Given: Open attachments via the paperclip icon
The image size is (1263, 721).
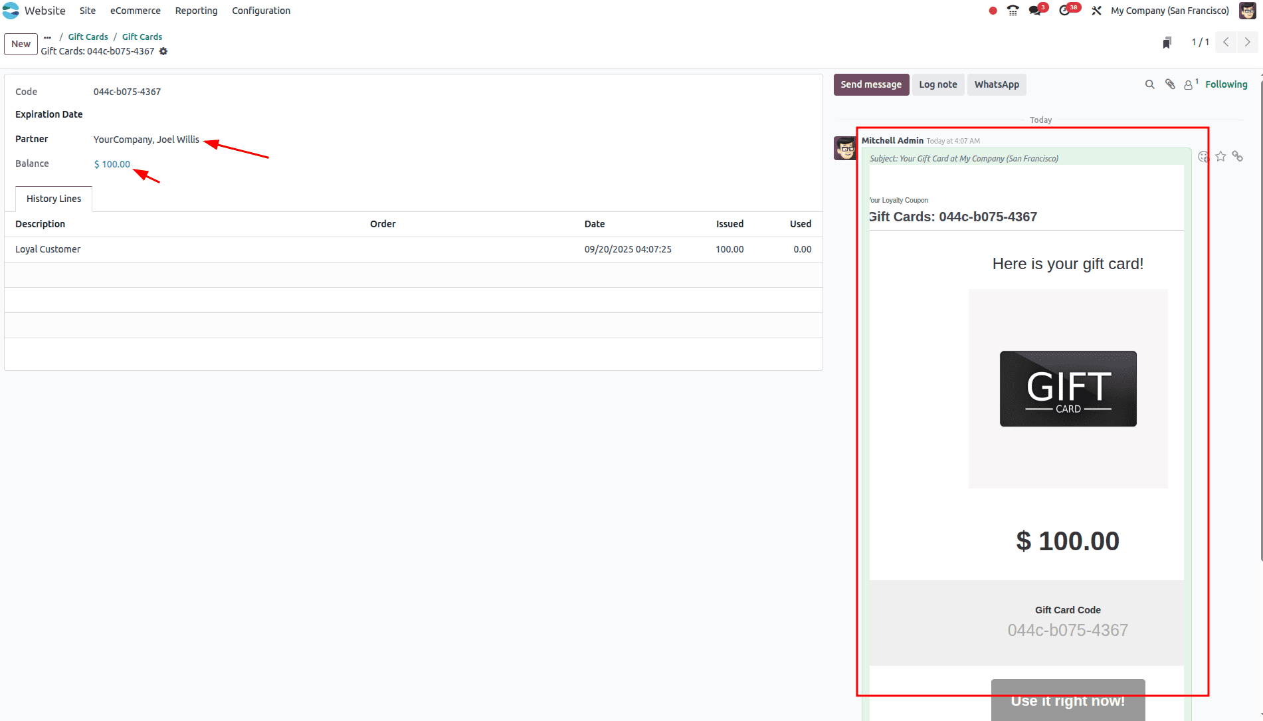Looking at the screenshot, I should point(1170,84).
